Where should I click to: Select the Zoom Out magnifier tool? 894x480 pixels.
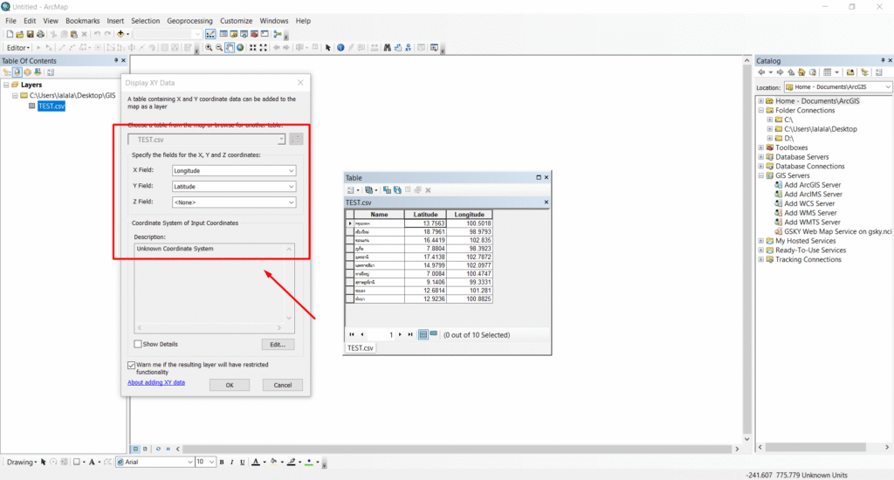coord(219,48)
